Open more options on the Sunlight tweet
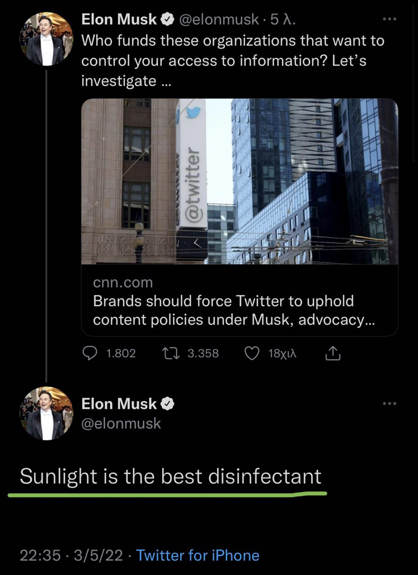This screenshot has width=418, height=575. [389, 403]
